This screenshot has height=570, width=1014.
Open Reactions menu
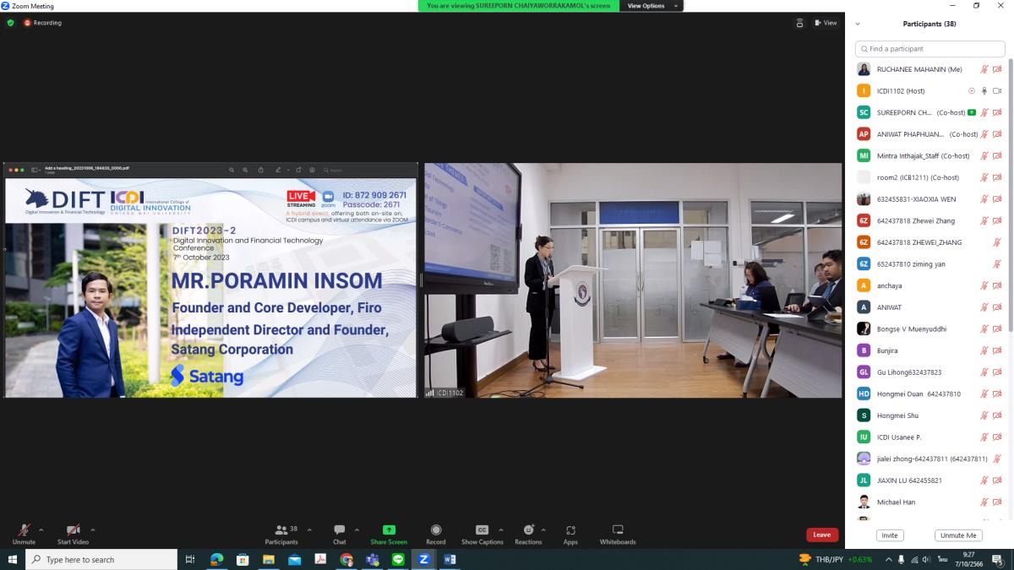528,534
